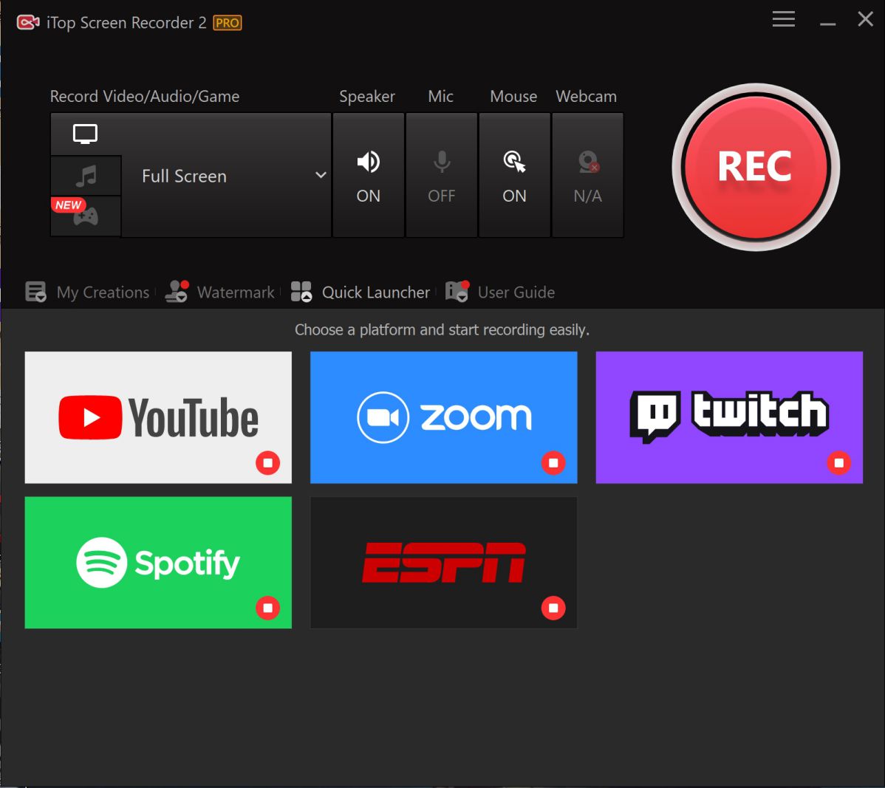The image size is (885, 788).
Task: Click the red record badge on Spotify tile
Action: pos(268,608)
